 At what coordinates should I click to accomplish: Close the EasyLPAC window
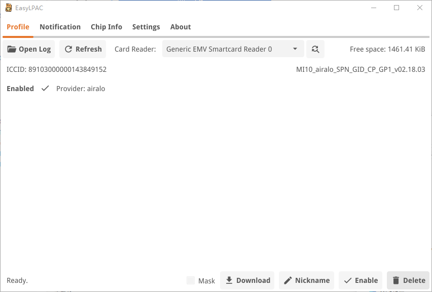[x=420, y=8]
